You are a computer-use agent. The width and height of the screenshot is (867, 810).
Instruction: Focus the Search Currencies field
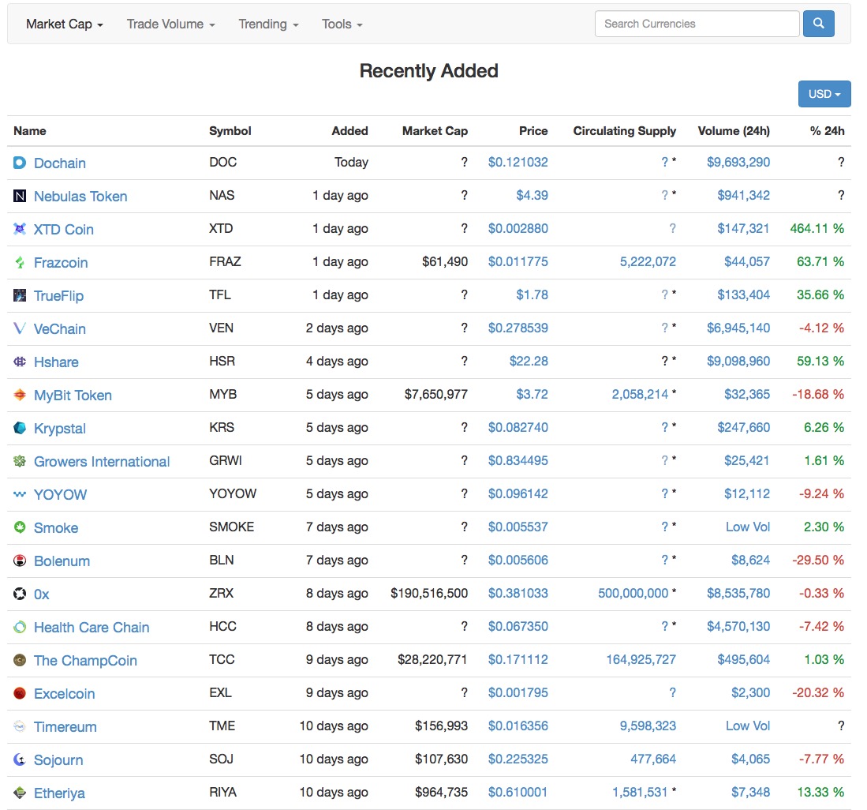[x=697, y=24]
